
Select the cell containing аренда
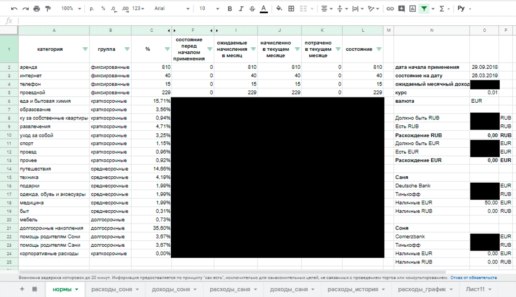tap(54, 67)
